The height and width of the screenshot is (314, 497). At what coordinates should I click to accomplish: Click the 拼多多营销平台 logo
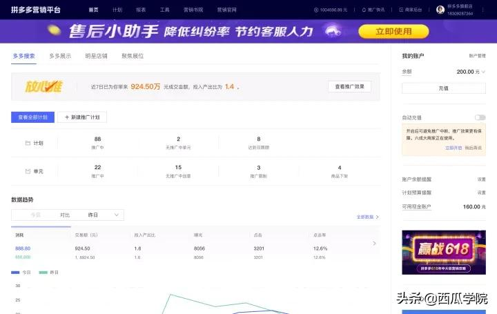[36, 10]
